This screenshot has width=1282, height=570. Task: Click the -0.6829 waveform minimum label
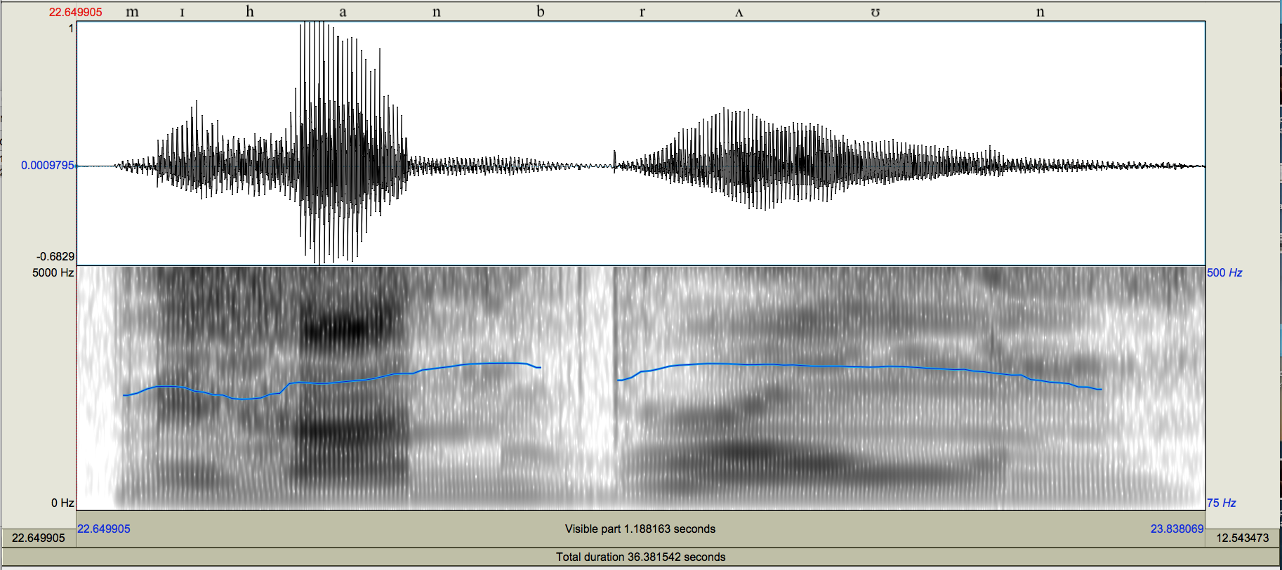click(x=55, y=256)
